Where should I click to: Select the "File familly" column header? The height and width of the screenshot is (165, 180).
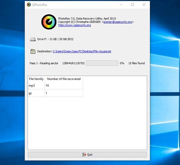[36, 79]
